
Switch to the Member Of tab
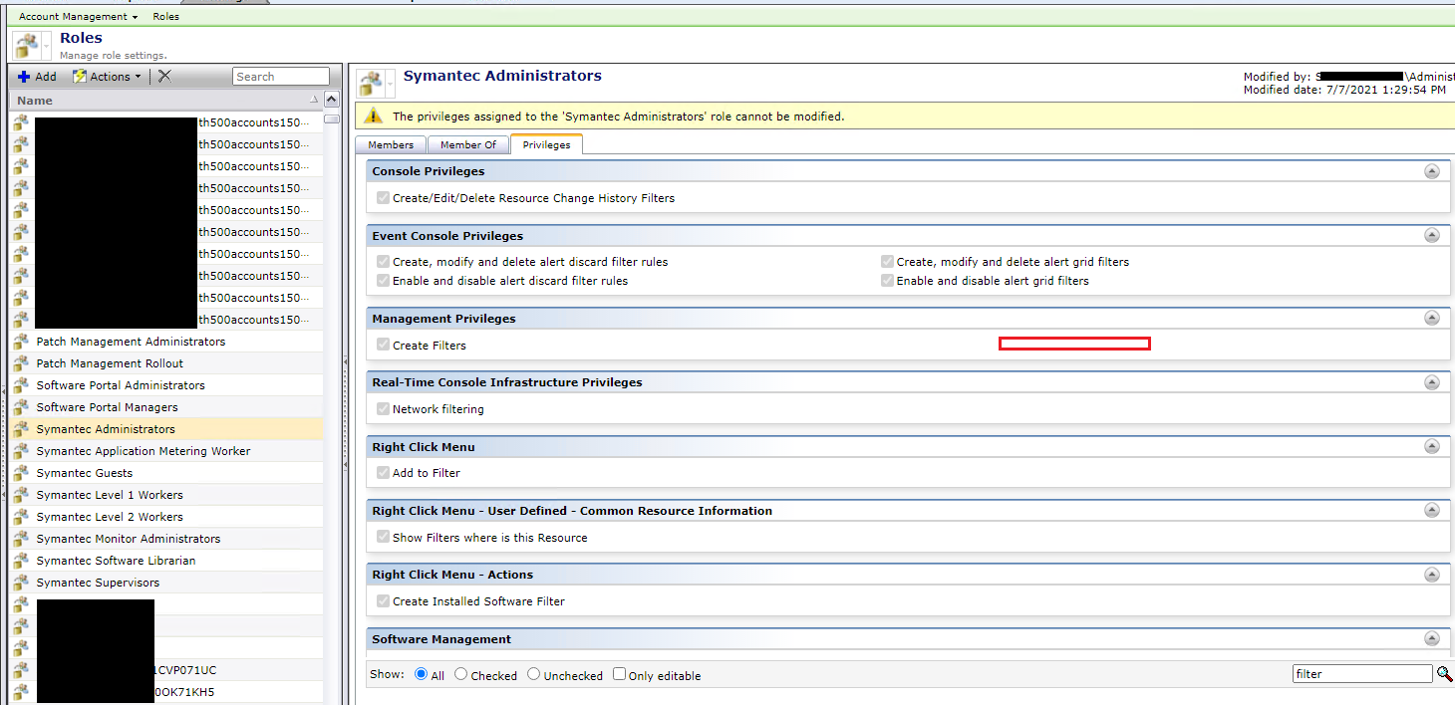tap(467, 145)
